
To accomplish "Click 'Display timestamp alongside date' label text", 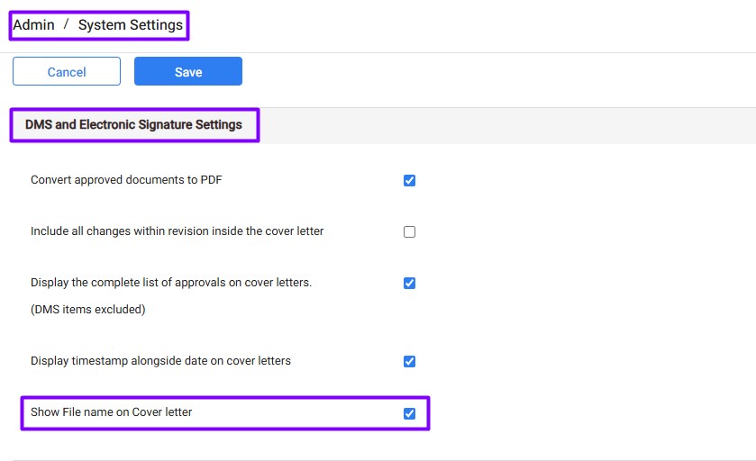I will click(x=160, y=361).
